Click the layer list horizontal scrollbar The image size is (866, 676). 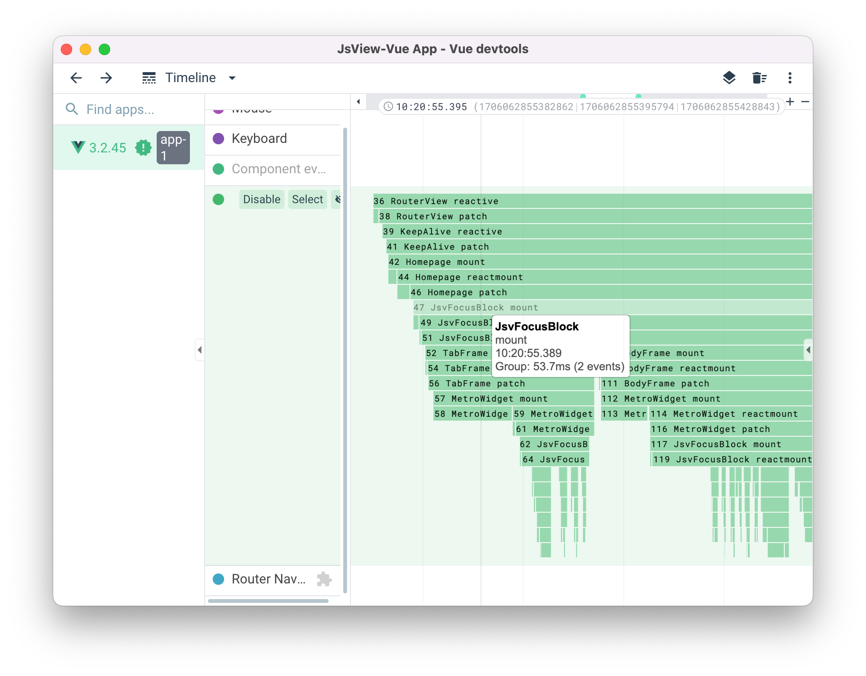point(268,601)
